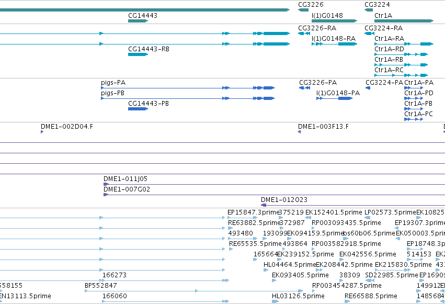This screenshot has height=304, width=445.
Task: Select the DME1-002D04.F feature label
Action: pyautogui.click(x=67, y=127)
